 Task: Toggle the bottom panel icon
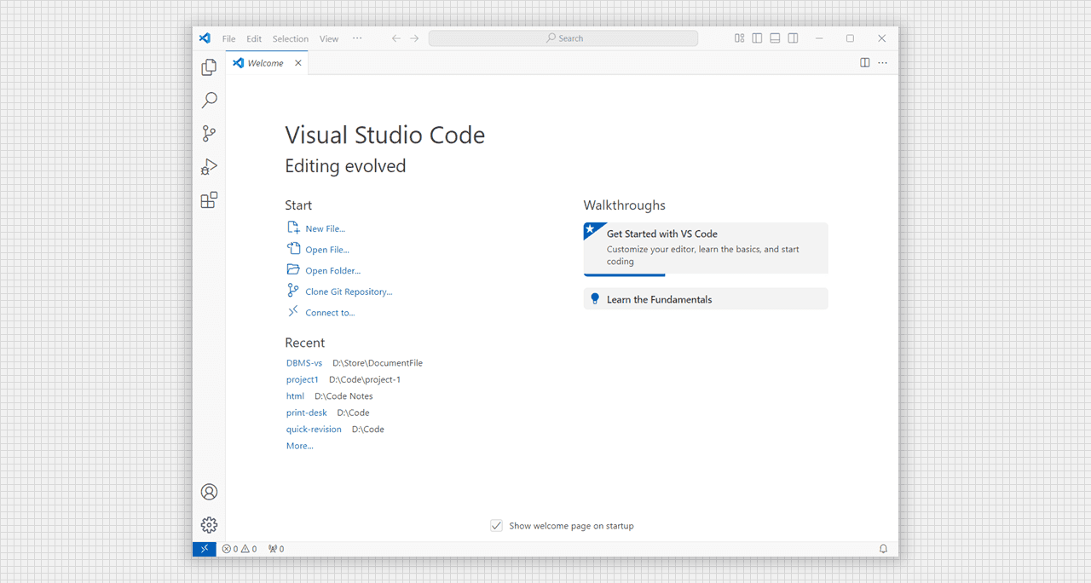coord(775,38)
